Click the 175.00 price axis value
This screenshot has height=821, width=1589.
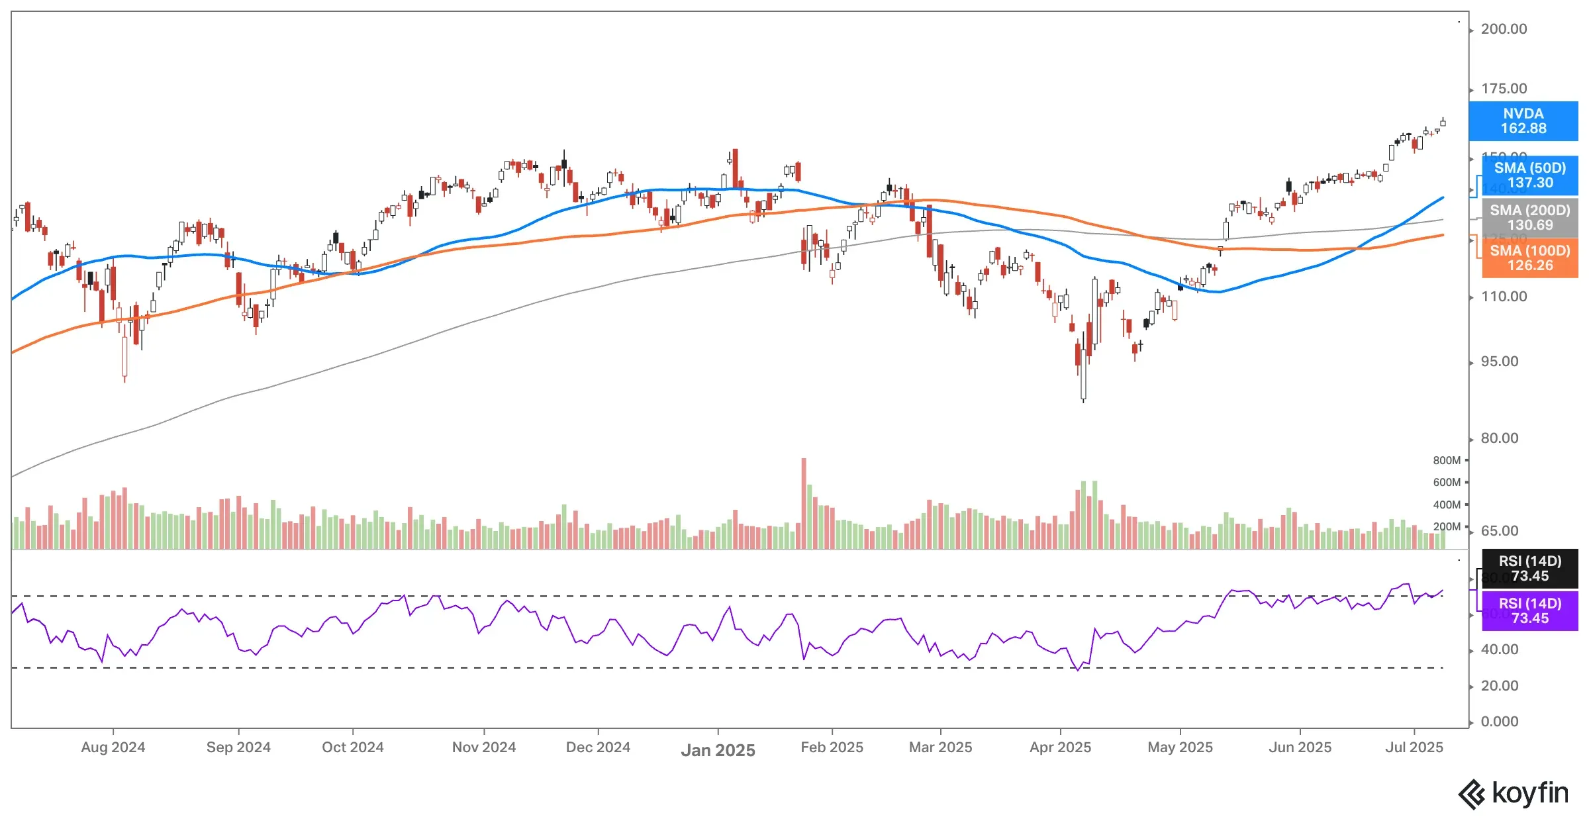[1504, 89]
